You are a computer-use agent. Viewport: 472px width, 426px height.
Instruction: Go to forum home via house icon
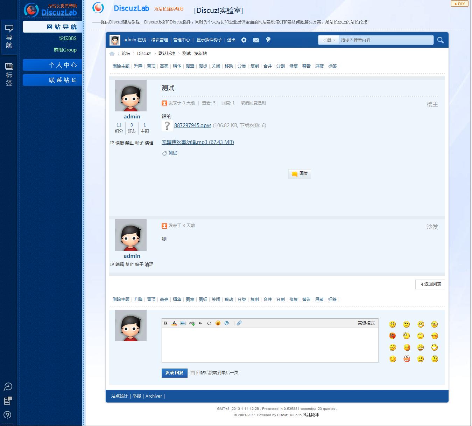point(112,54)
